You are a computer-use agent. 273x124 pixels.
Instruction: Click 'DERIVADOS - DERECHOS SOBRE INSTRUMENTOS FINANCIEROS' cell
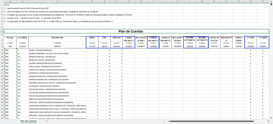pyautogui.click(x=57, y=115)
